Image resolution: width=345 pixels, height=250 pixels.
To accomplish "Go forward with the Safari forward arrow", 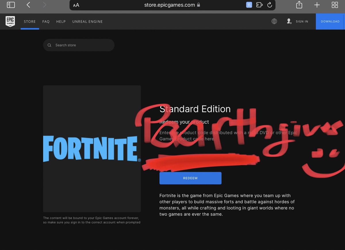I will point(44,5).
